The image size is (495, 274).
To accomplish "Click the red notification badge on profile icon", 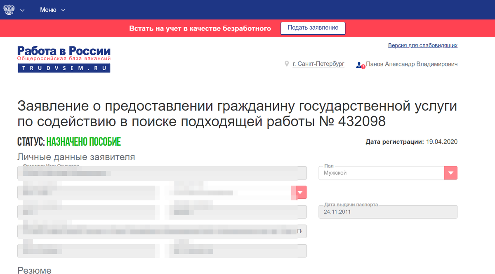I will point(363,66).
